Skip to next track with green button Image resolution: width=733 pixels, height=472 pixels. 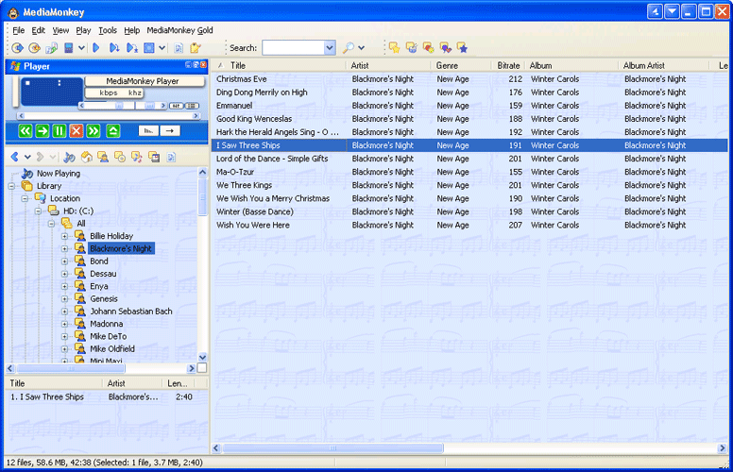pos(94,131)
